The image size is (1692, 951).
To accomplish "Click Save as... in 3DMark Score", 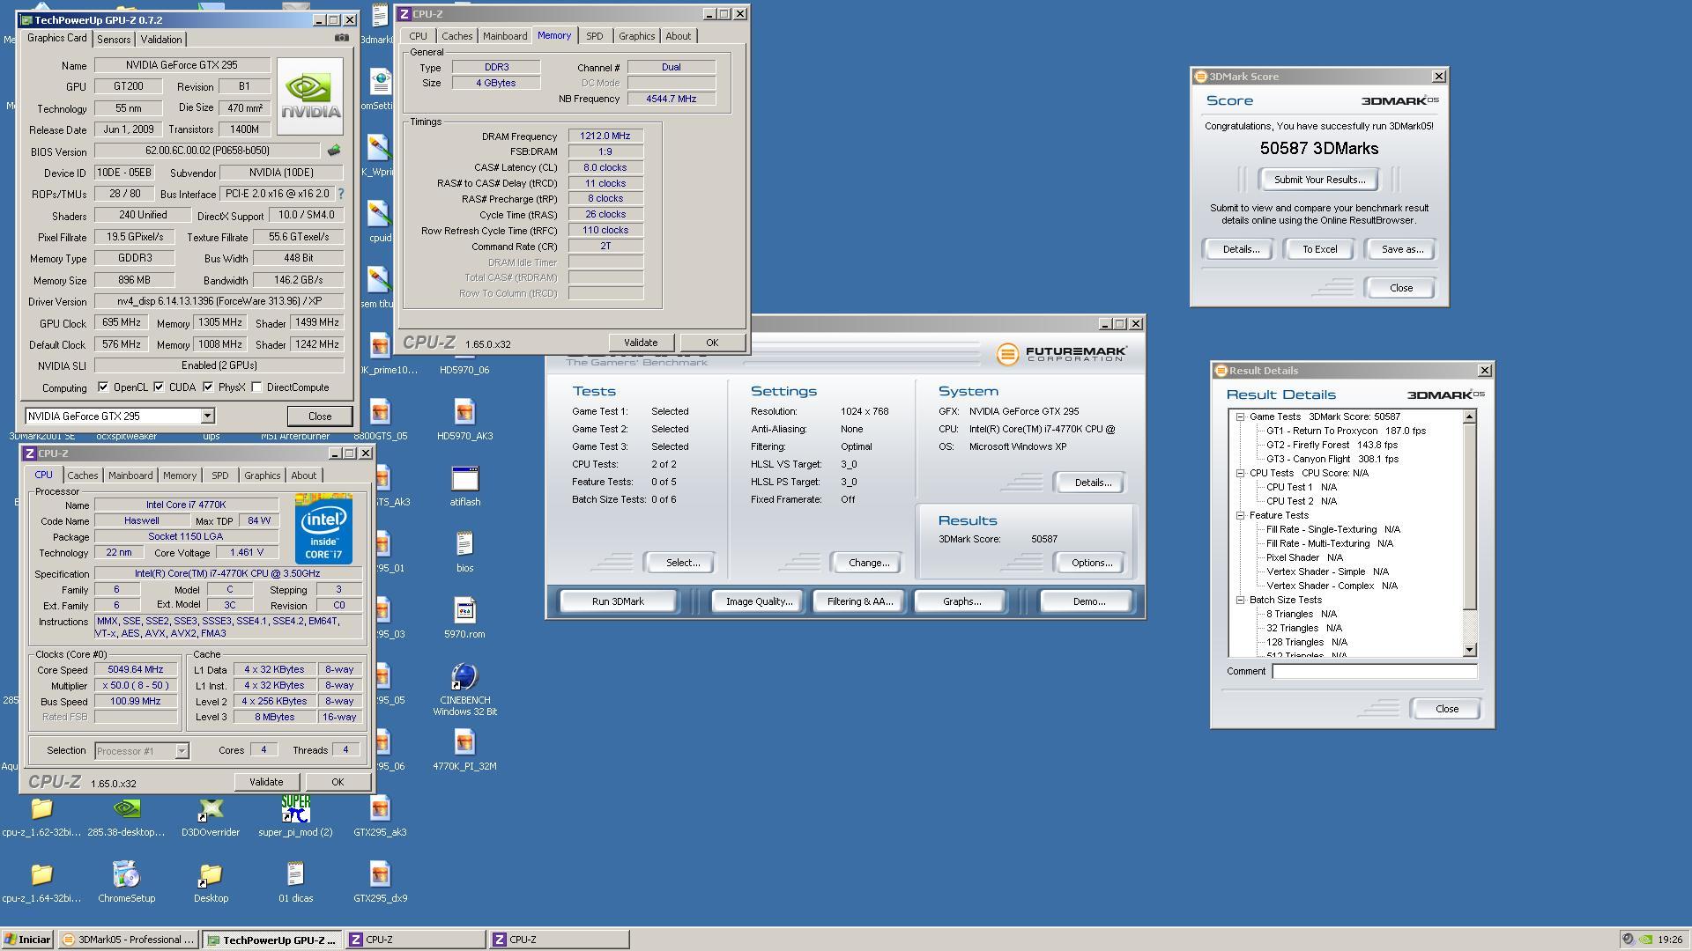I will pos(1401,249).
